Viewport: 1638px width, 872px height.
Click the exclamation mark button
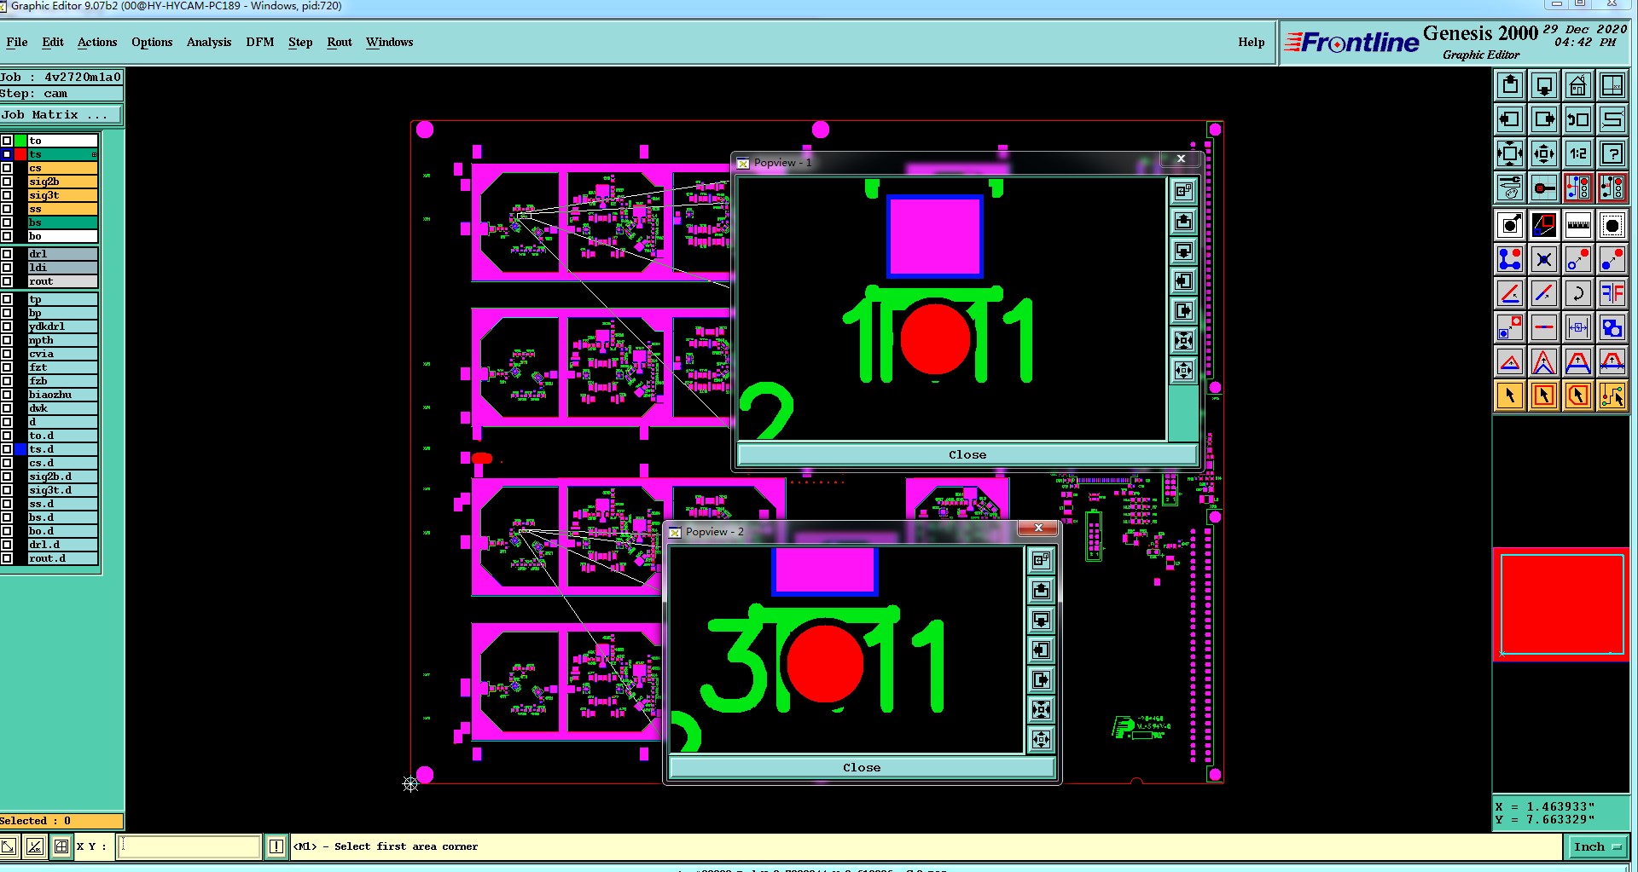[276, 846]
